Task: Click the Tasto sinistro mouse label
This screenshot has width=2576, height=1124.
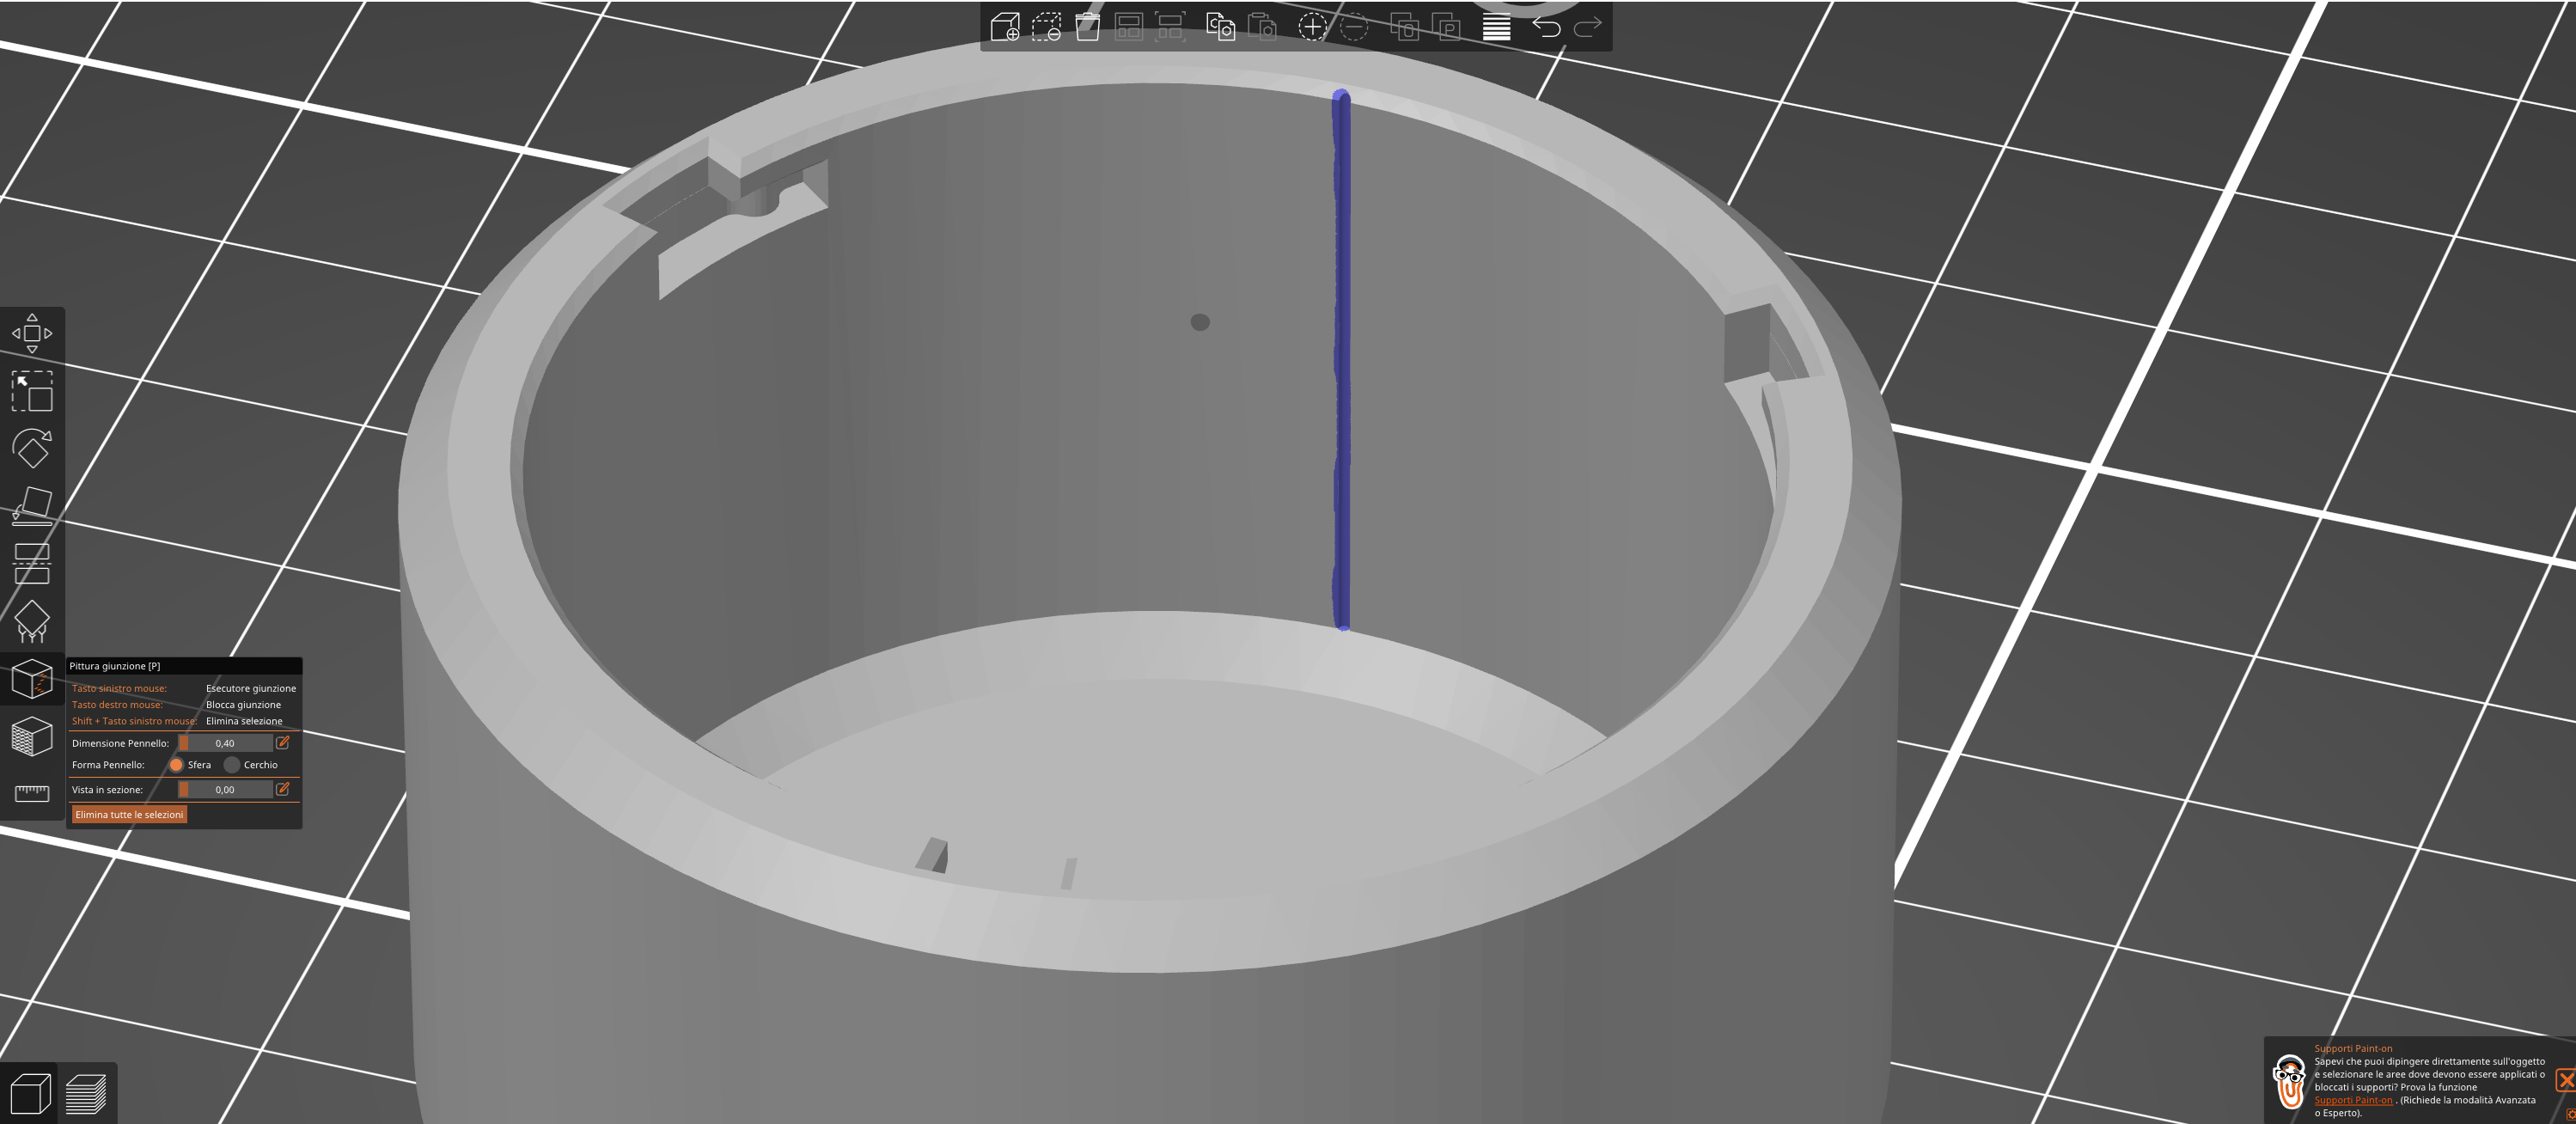Action: 119,688
